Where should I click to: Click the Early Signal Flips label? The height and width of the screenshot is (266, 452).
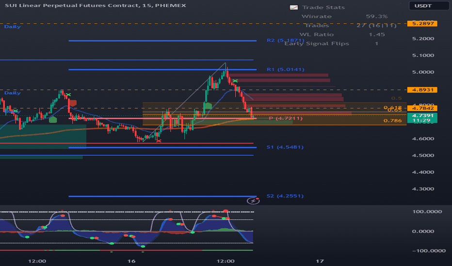click(317, 44)
